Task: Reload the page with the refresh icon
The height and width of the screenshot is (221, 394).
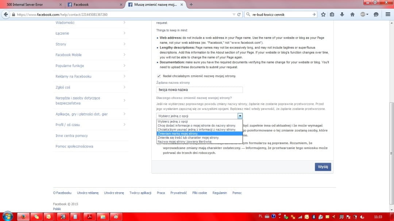Action: pos(239,15)
